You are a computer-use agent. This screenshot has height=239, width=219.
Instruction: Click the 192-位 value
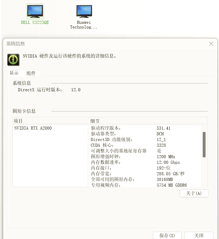[x=163, y=168]
